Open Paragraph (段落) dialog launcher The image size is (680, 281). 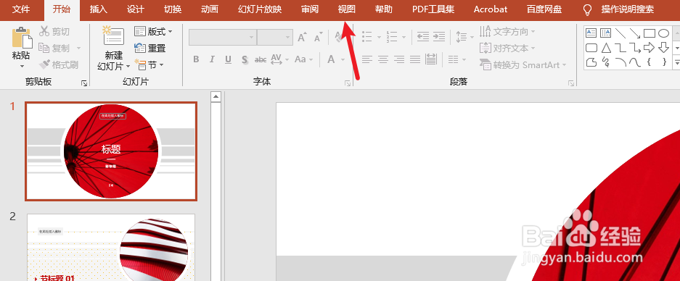tap(572, 83)
